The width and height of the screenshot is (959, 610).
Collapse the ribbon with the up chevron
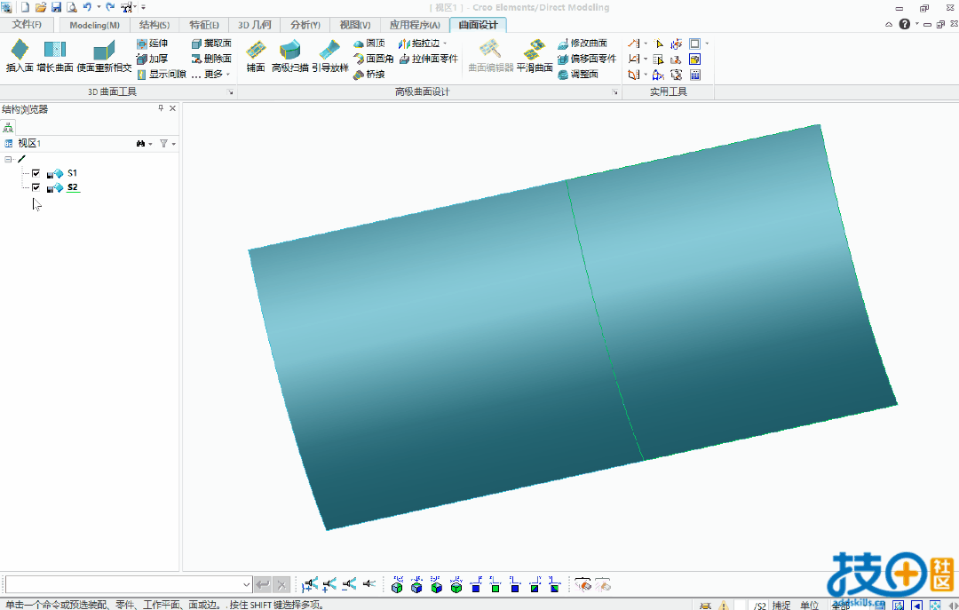point(889,25)
